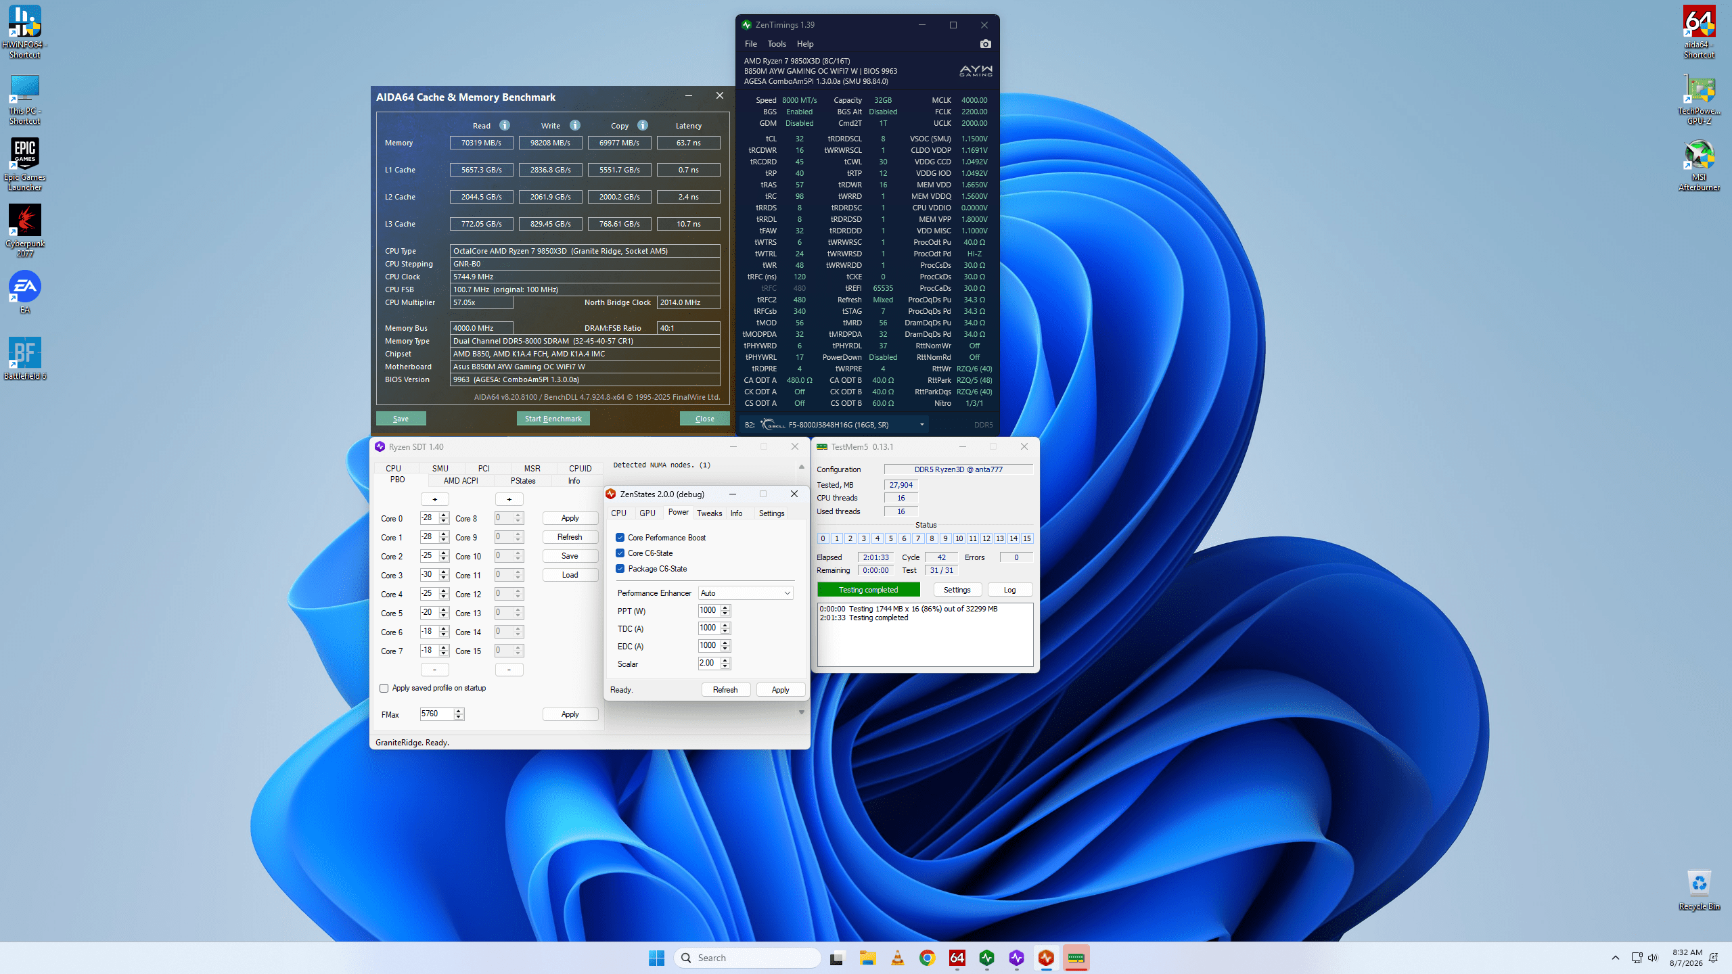Click Refresh in ZenStates window
Image resolution: width=1732 pixels, height=974 pixels.
pos(725,690)
